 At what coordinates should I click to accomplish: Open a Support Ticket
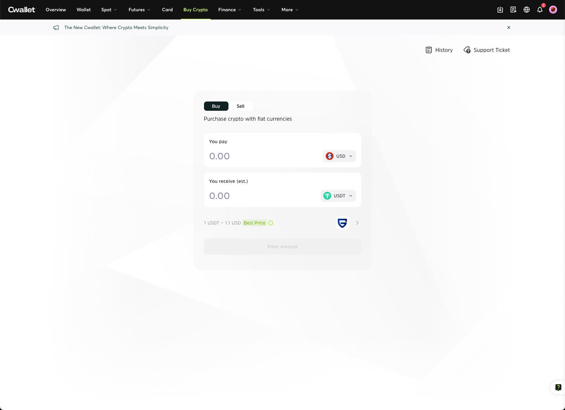click(x=487, y=50)
